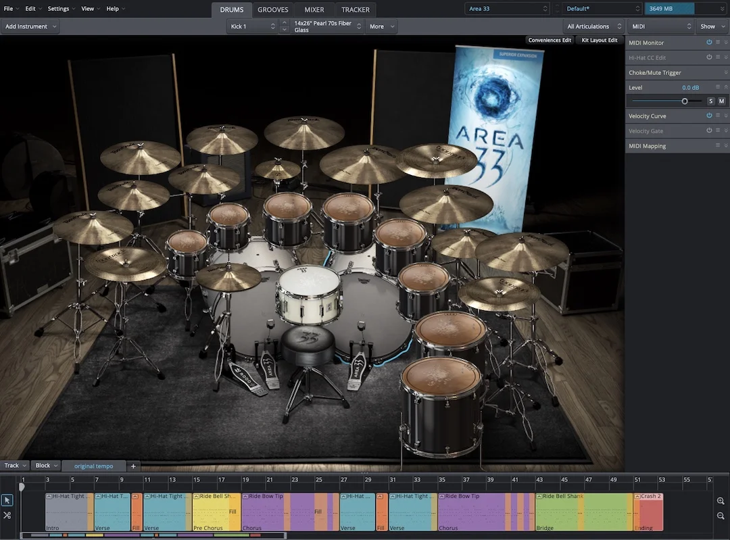Open the Add Instrument dropdown
Viewport: 730px width, 540px height.
click(30, 26)
